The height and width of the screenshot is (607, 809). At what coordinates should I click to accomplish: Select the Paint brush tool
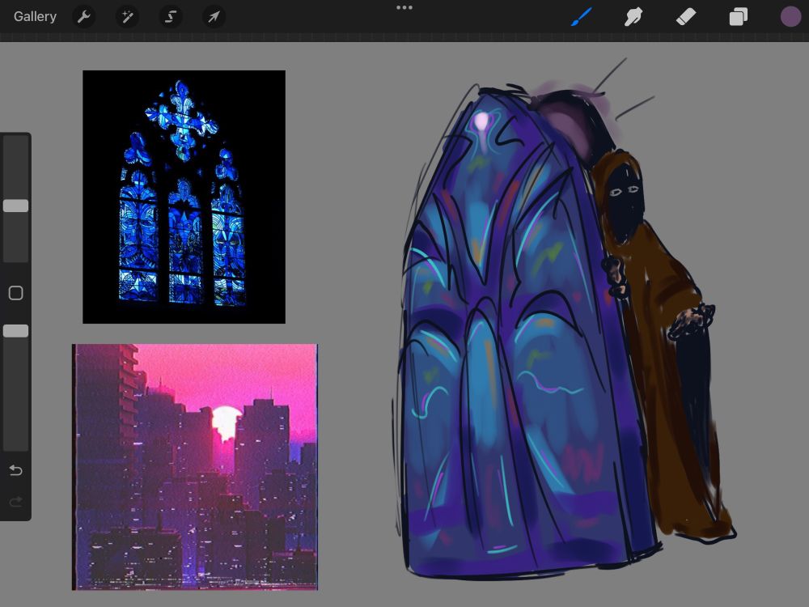coord(582,16)
